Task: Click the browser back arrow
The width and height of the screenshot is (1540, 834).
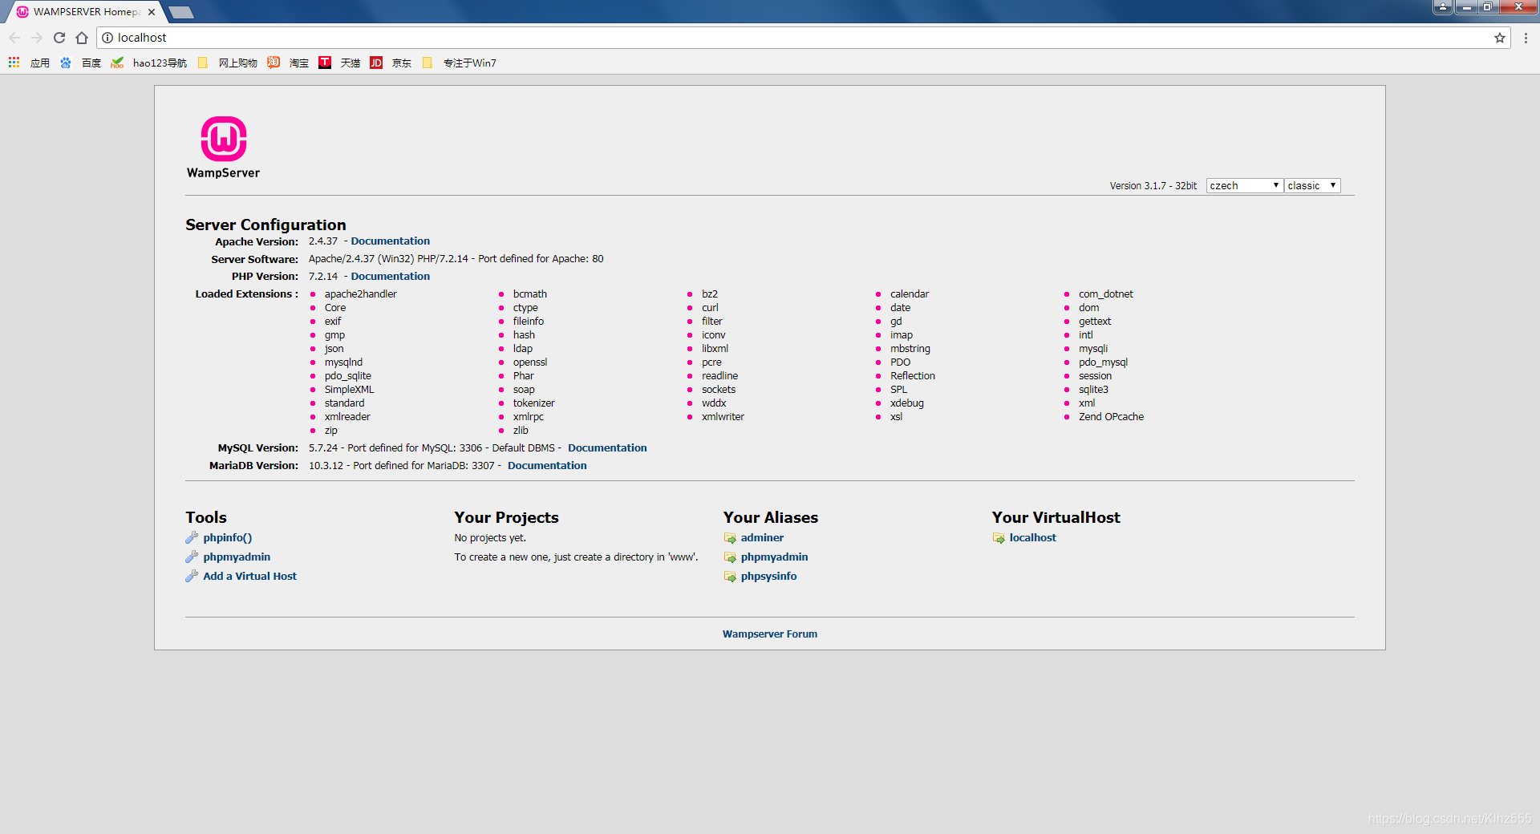Action: click(x=14, y=38)
